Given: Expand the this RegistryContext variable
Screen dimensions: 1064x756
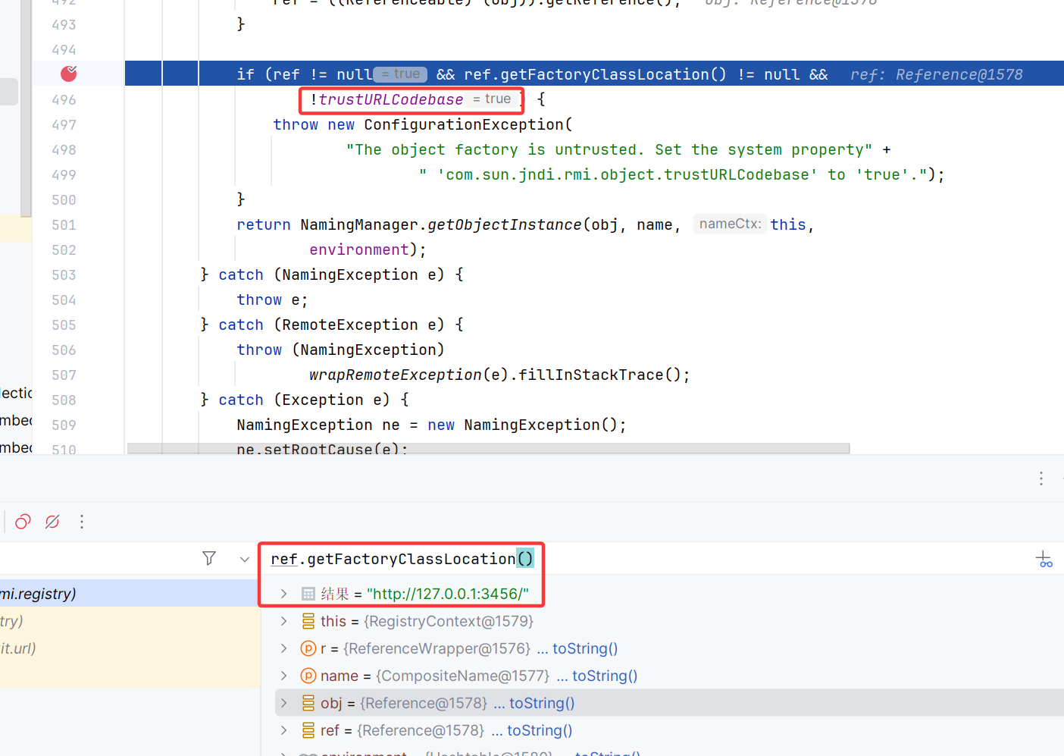Looking at the screenshot, I should 283,621.
